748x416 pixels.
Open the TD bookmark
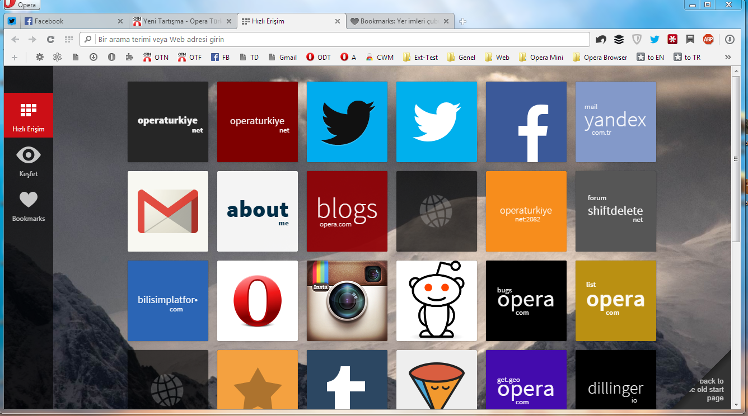249,57
